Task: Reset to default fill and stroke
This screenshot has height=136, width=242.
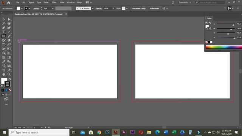Action: (2, 86)
